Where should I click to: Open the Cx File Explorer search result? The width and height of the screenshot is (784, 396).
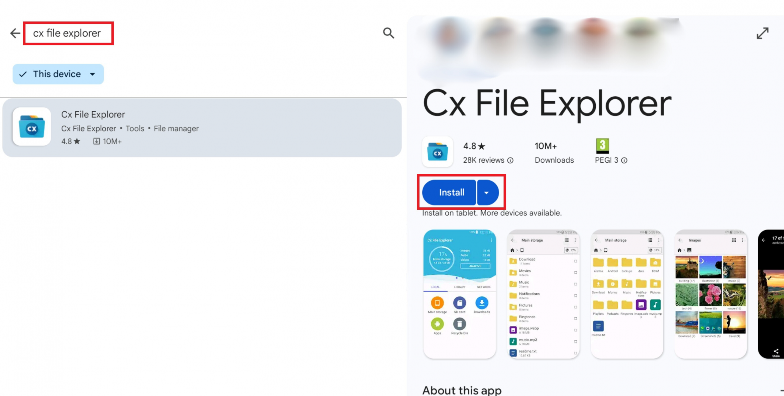click(x=202, y=128)
